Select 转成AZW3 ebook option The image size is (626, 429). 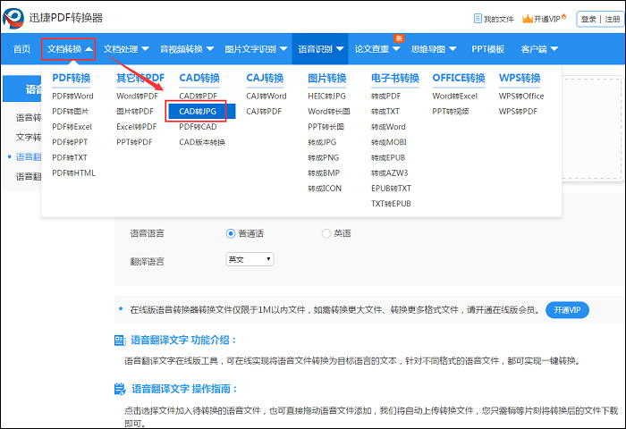tap(389, 173)
